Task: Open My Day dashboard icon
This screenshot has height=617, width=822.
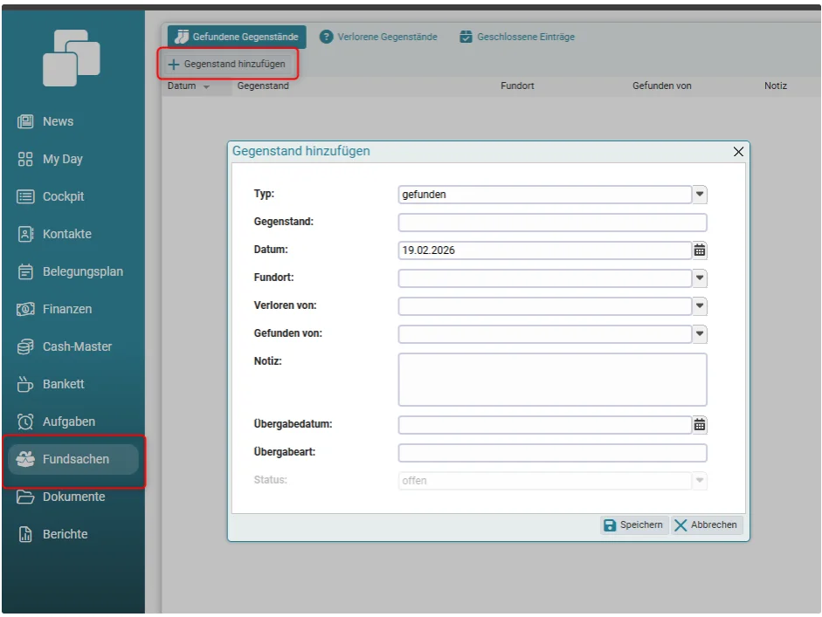Action: pyautogui.click(x=25, y=159)
